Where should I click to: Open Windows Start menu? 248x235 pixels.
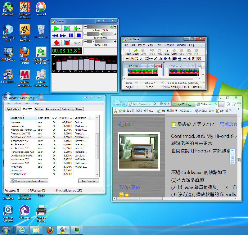[x=6, y=230]
